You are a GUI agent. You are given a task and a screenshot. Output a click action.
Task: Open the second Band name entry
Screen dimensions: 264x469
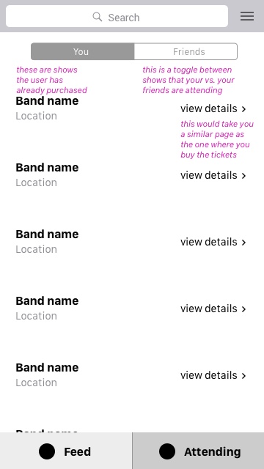point(47,168)
